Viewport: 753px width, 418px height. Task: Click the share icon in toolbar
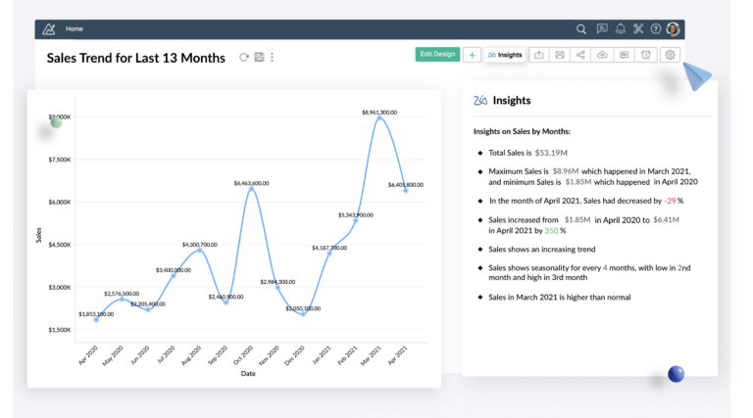(x=580, y=55)
